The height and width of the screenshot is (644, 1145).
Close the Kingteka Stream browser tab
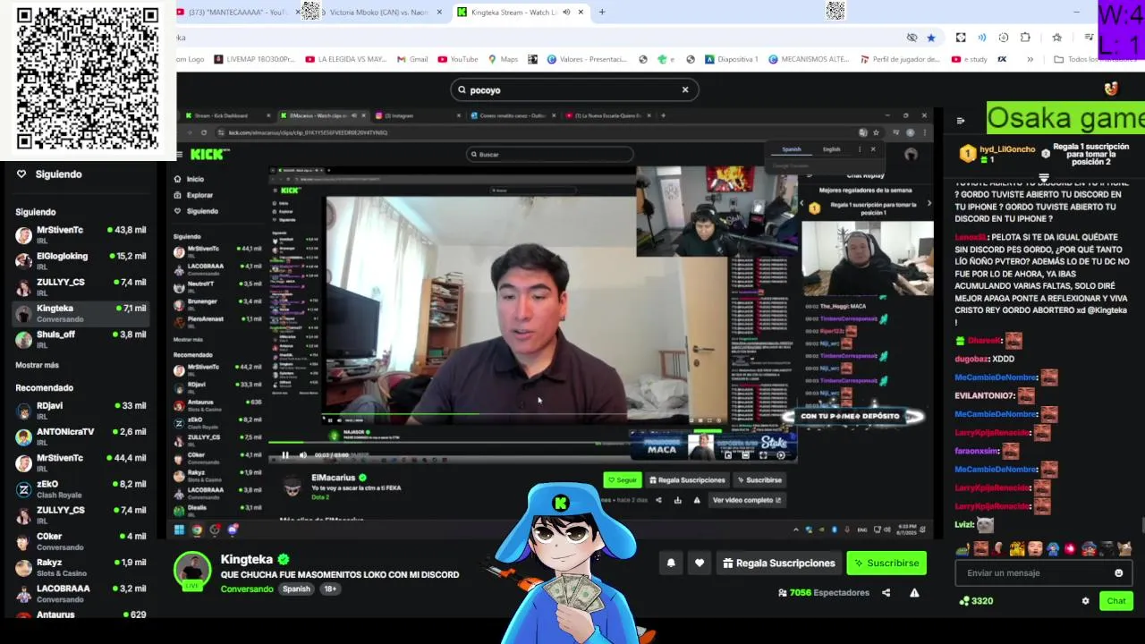[581, 13]
